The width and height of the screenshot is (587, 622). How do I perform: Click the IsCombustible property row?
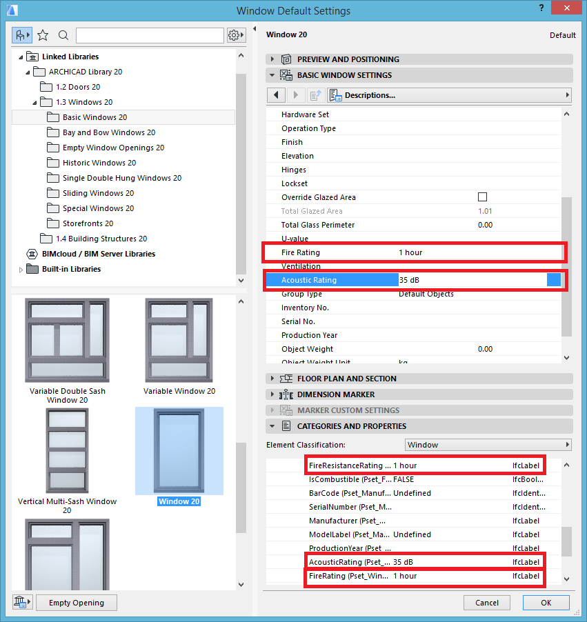[414, 479]
